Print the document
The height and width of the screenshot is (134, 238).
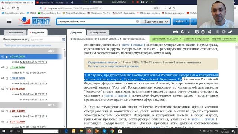click(x=203, y=32)
